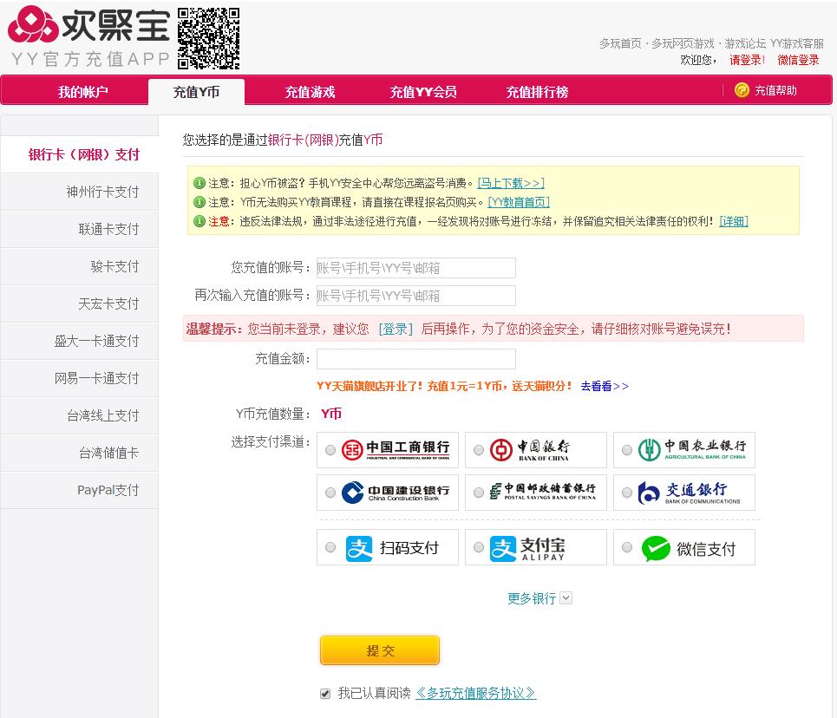The width and height of the screenshot is (837, 718).
Task: Open the YY游戏客服 link
Action: [797, 43]
